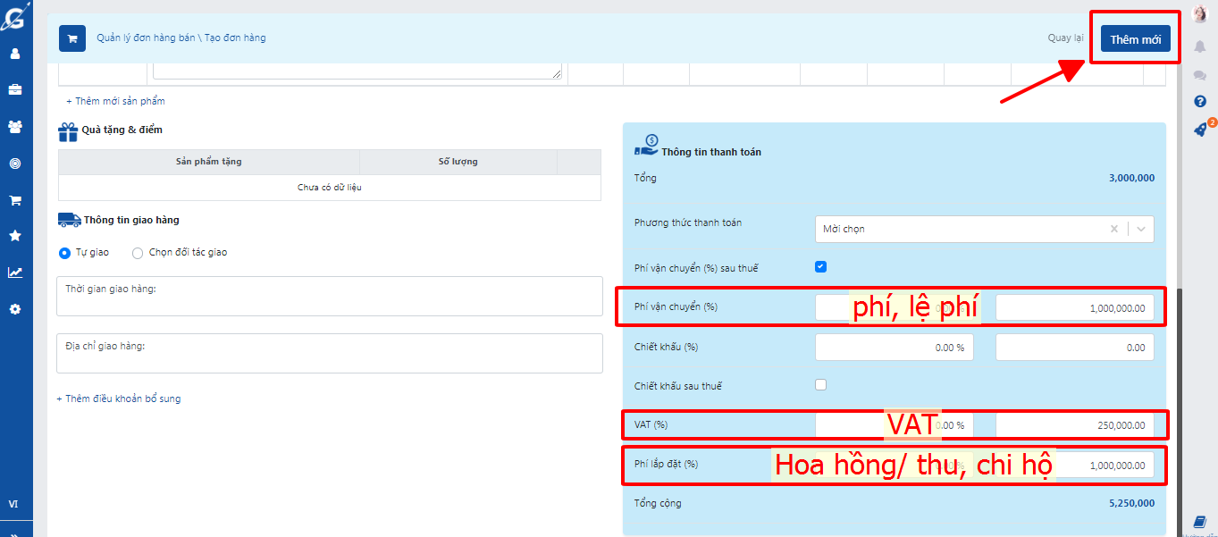The height and width of the screenshot is (537, 1218).
Task: Click Thông tin giao hàng heading
Action: [x=131, y=220]
